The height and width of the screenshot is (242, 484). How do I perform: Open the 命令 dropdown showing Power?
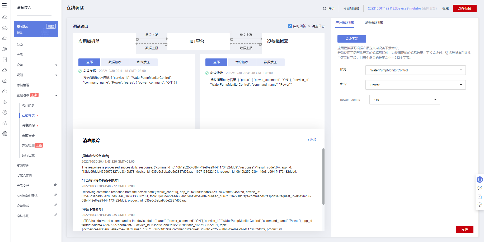(x=415, y=85)
